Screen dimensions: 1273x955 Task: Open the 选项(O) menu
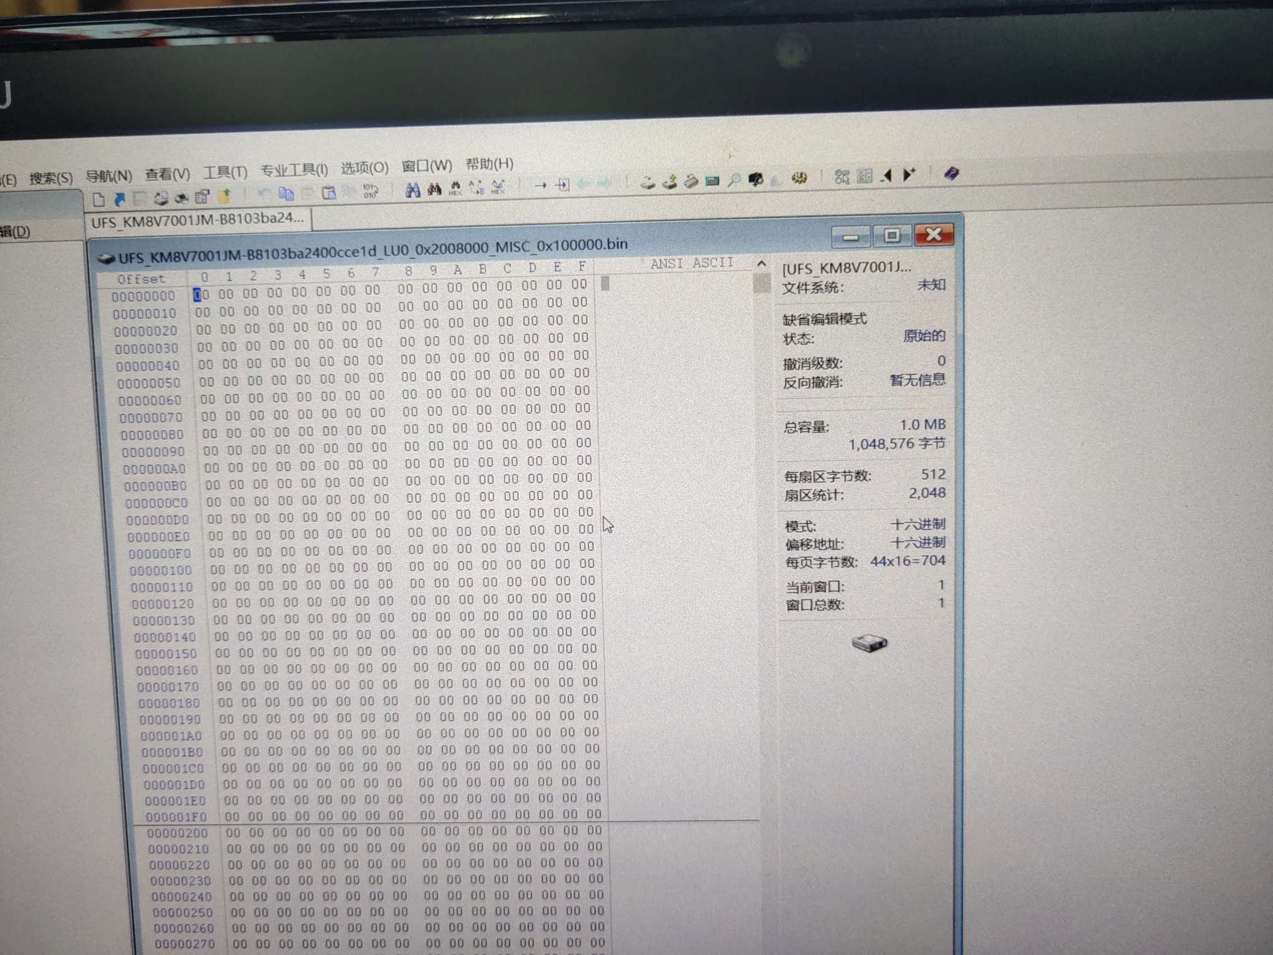click(x=364, y=168)
